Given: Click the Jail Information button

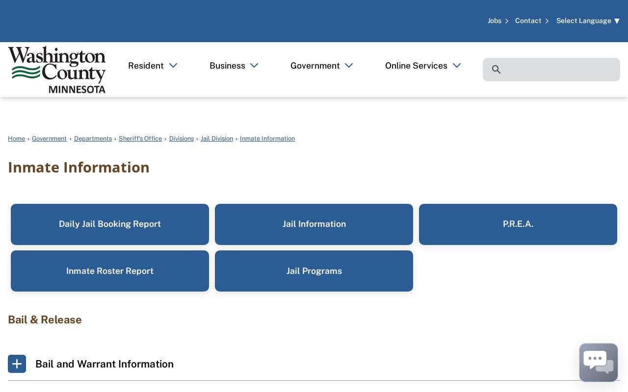Looking at the screenshot, I should click(x=314, y=224).
